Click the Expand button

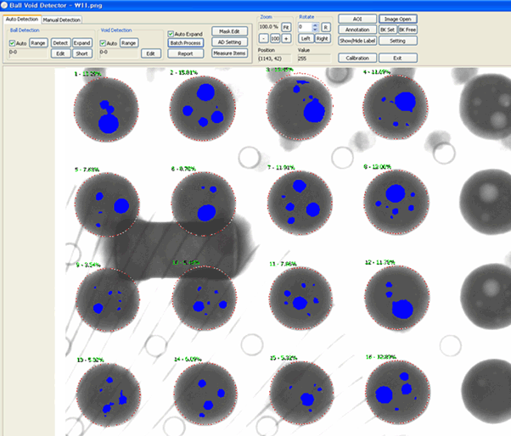click(81, 42)
